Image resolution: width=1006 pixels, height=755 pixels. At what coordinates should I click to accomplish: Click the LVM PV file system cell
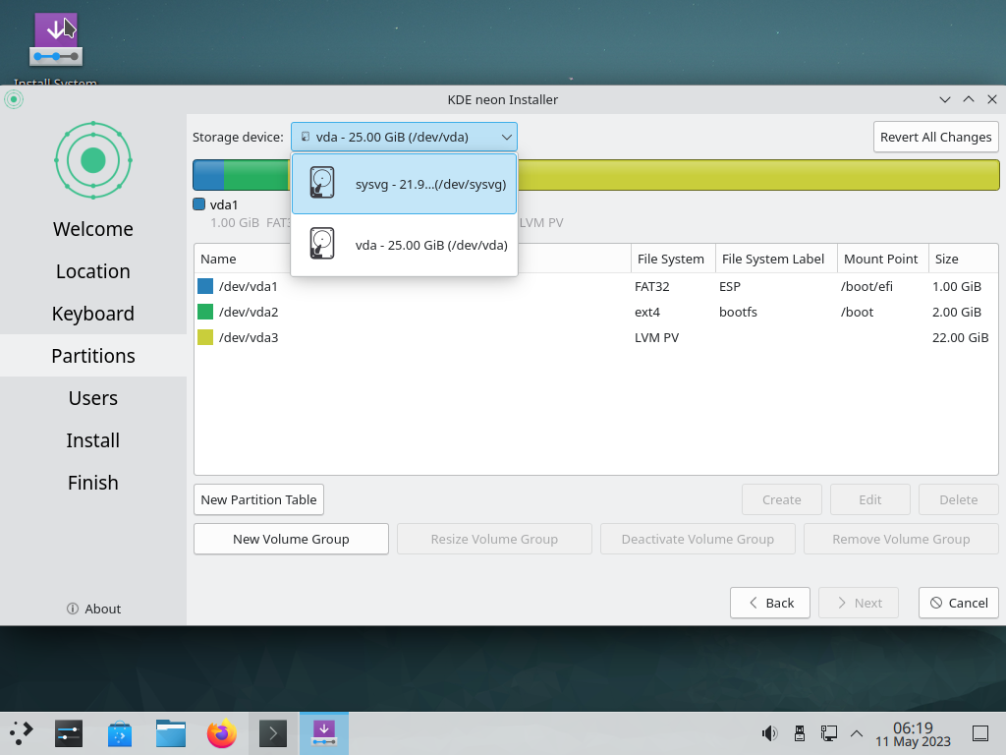[x=656, y=338]
